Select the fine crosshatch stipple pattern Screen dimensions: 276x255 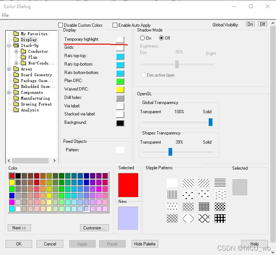click(188, 207)
